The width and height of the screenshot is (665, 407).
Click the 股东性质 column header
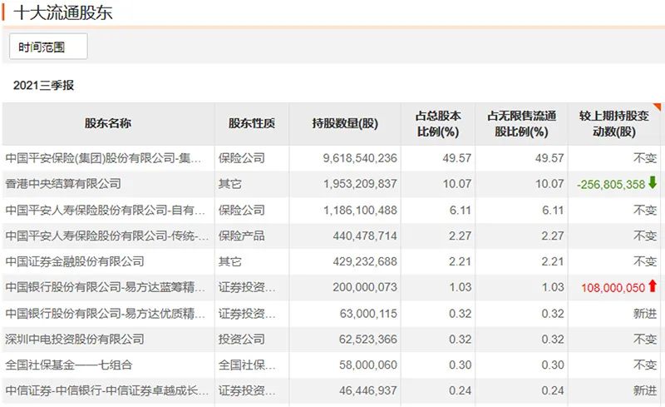point(252,124)
